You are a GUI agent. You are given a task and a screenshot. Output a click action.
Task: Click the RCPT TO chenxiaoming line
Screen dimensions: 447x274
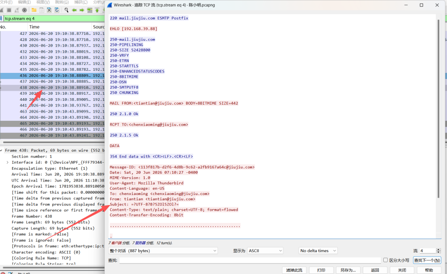(x=149, y=124)
